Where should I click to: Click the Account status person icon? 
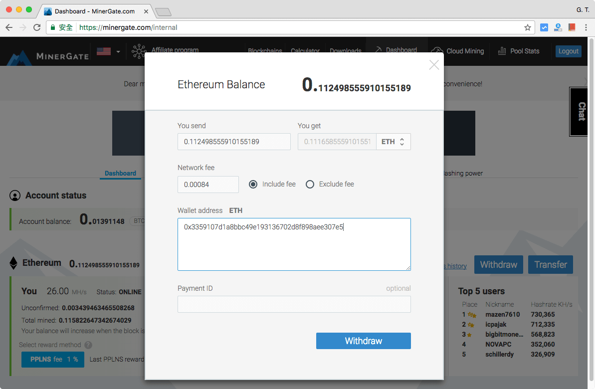coord(14,195)
